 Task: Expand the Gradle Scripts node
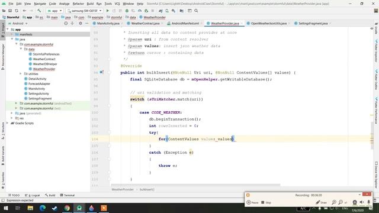(8, 123)
